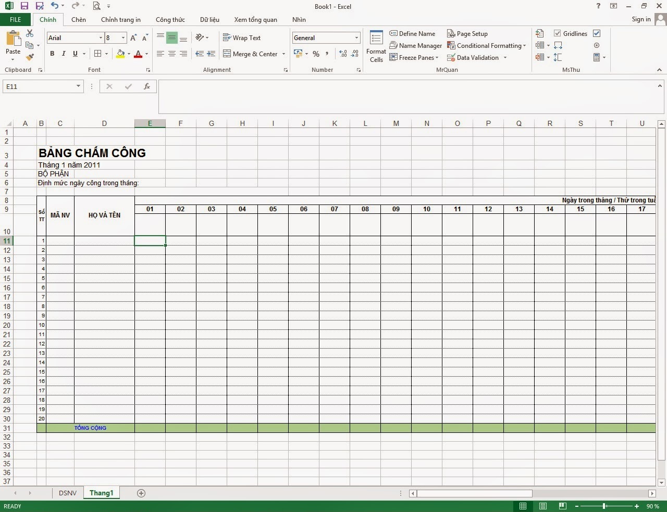
Task: Click Define Name
Action: pyautogui.click(x=412, y=33)
